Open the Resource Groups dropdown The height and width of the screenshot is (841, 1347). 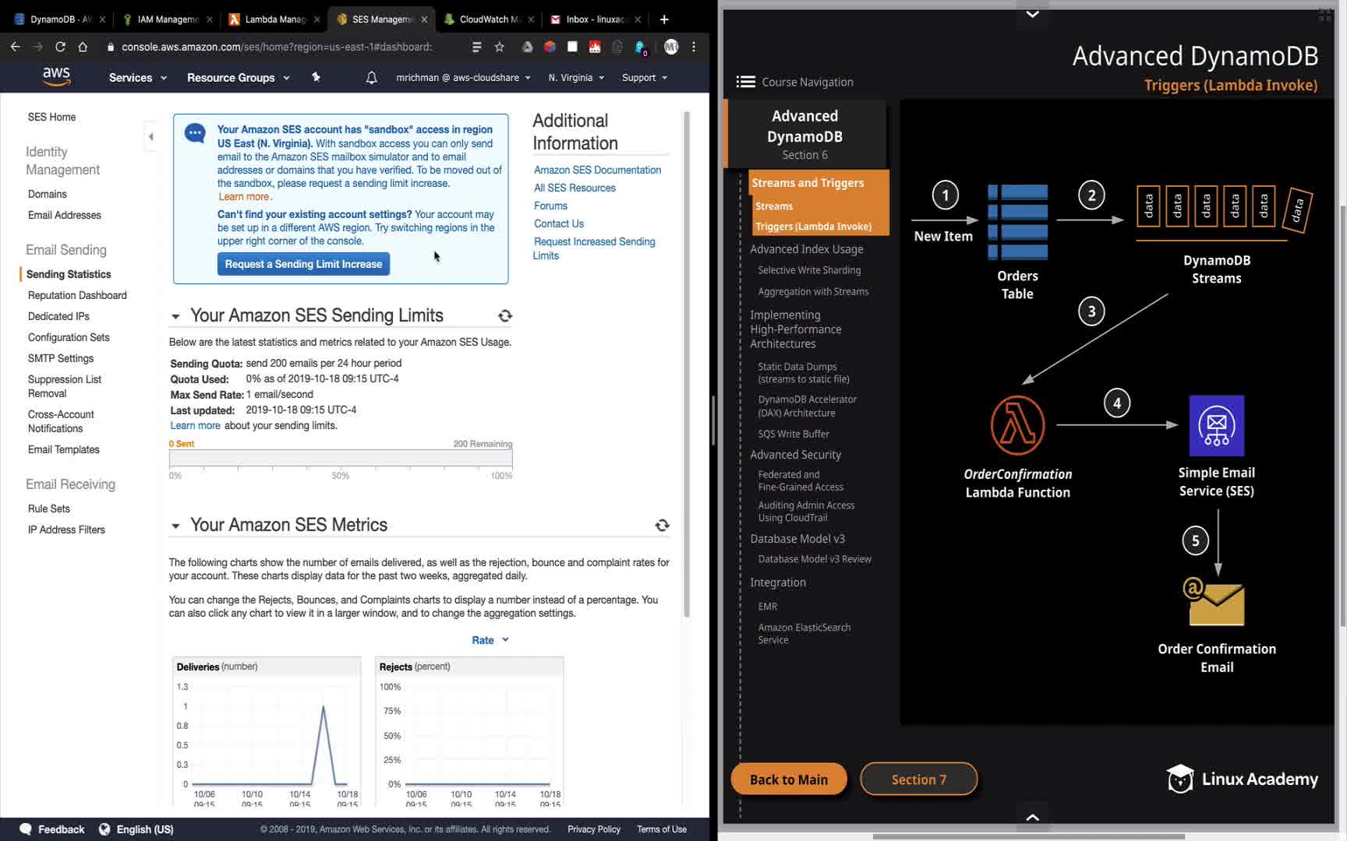(239, 78)
